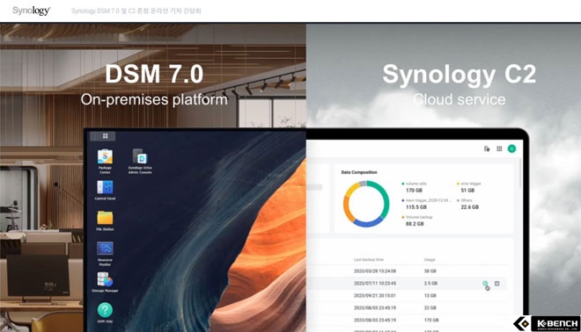Click the C2 file settings icon
The width and height of the screenshot is (581, 332).
coord(487,148)
